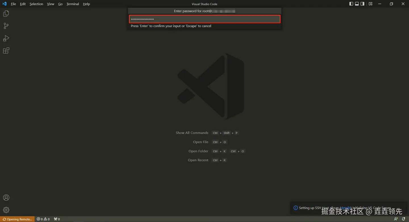Close the Visual Studio Code window
This screenshot has height=222, width=409.
[x=403, y=4]
